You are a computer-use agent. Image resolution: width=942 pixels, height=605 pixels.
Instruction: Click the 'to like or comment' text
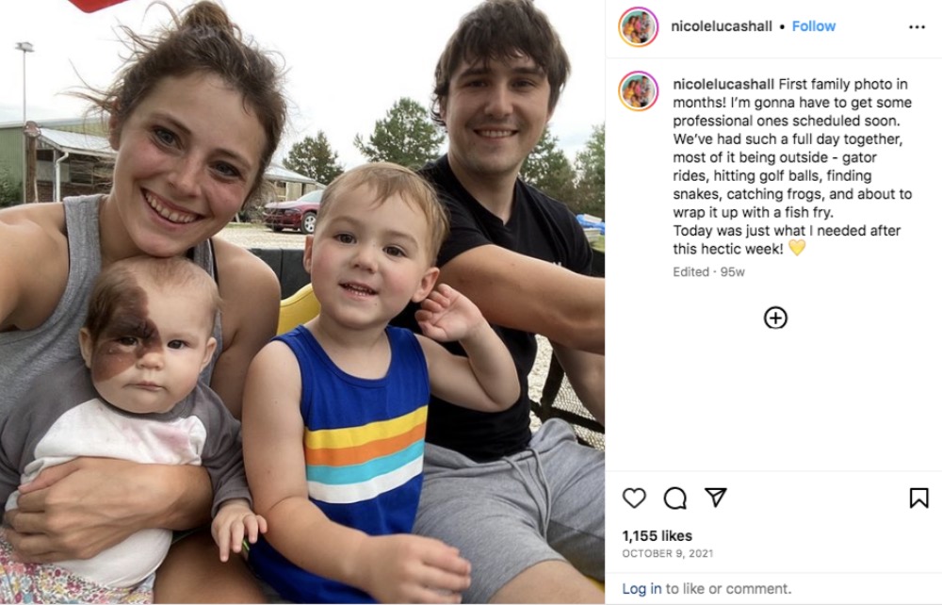[728, 589]
